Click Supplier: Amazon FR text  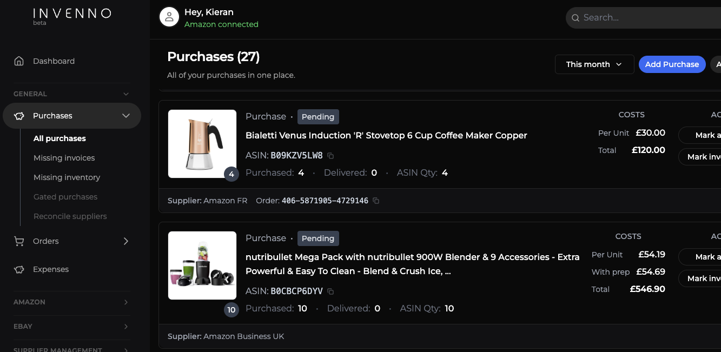point(207,201)
